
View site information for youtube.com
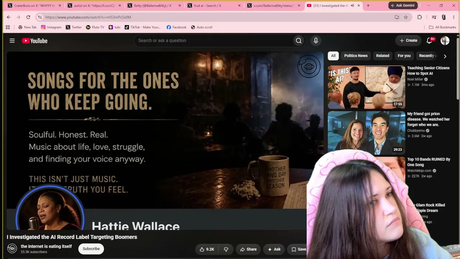tap(40, 17)
